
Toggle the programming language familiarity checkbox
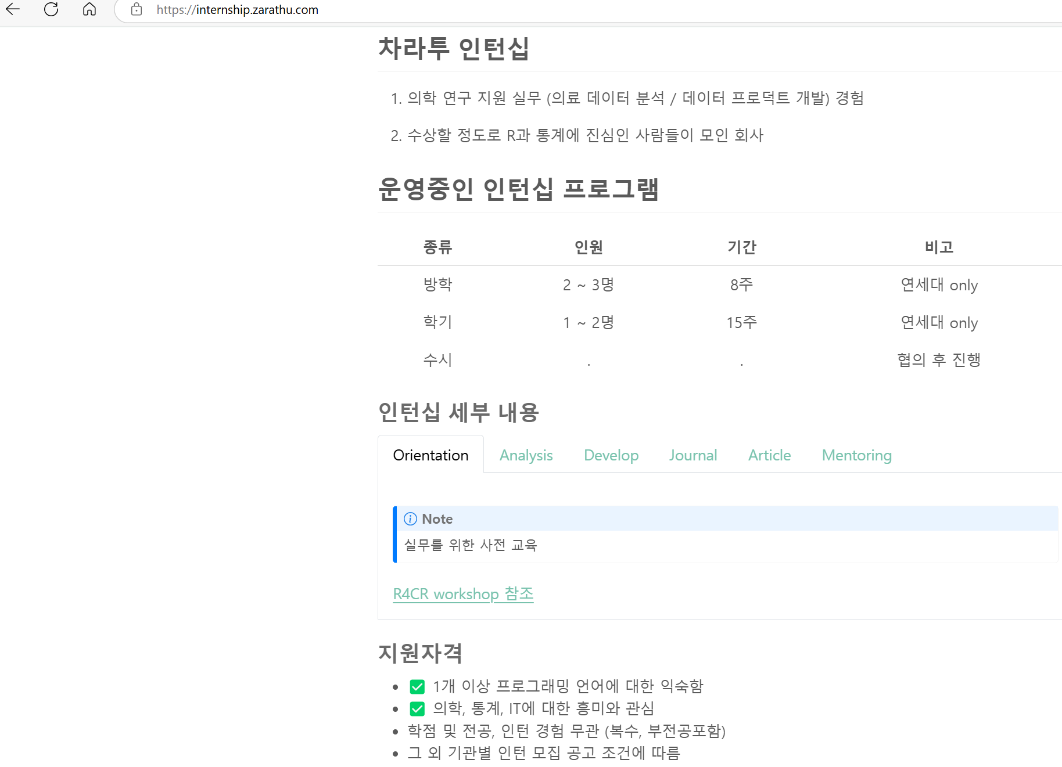click(417, 687)
